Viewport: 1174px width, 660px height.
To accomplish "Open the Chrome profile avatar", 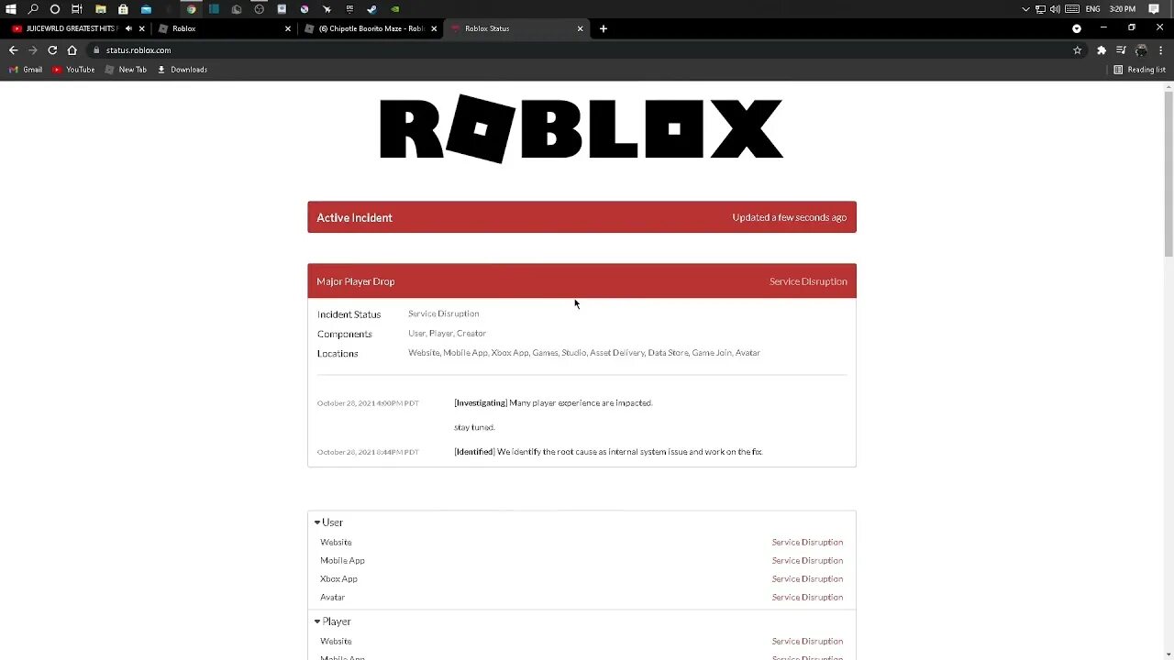I will 1141,50.
